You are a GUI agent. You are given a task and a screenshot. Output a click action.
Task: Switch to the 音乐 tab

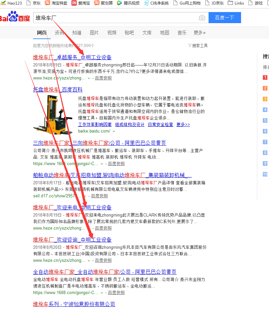pyautogui.click(x=182, y=33)
